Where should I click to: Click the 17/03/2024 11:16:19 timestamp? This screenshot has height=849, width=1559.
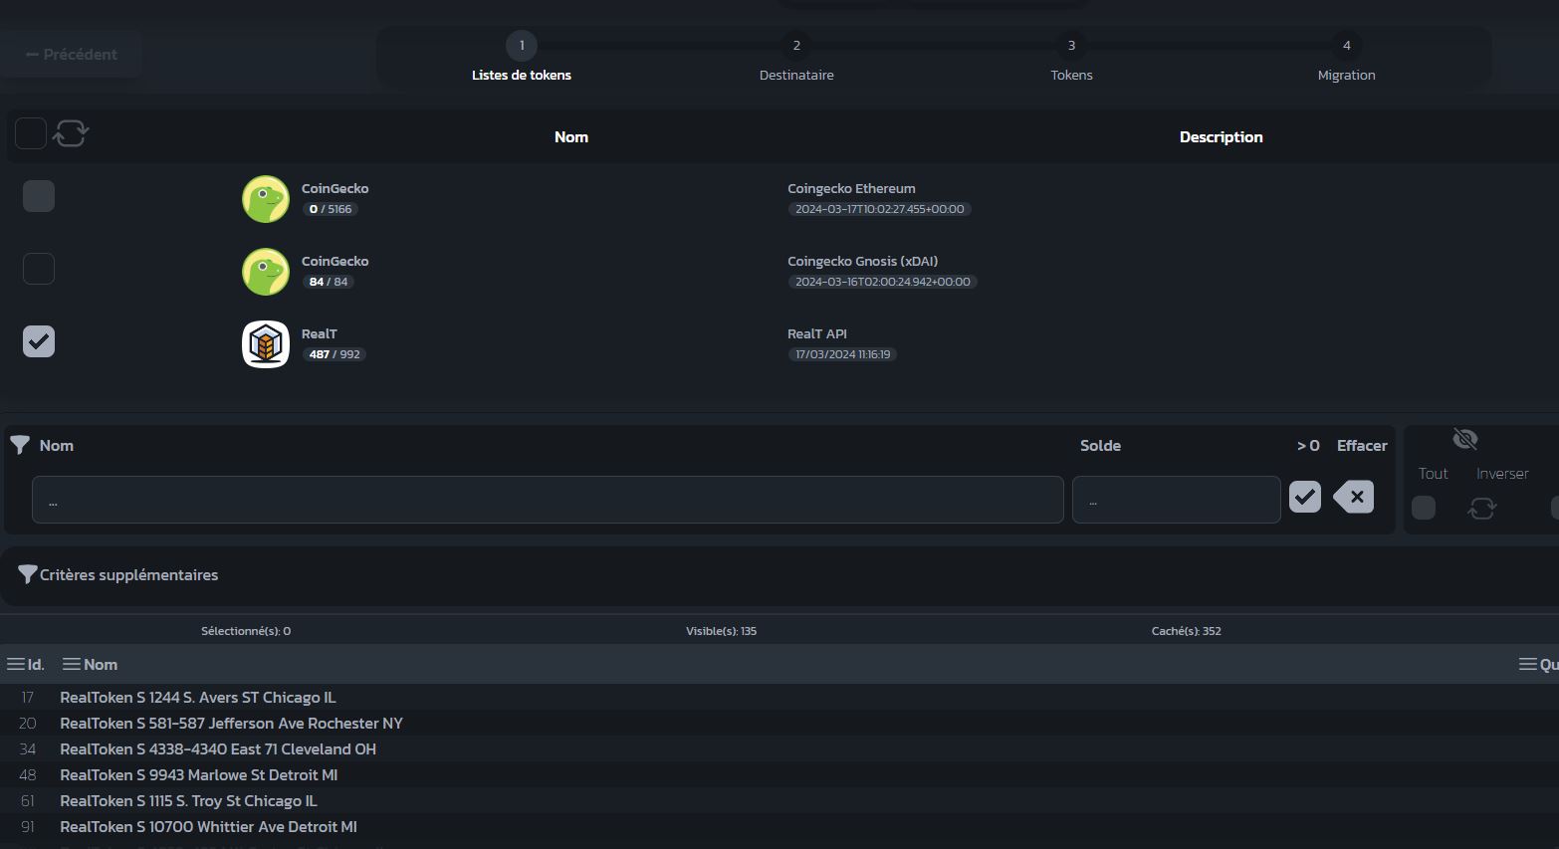point(842,354)
